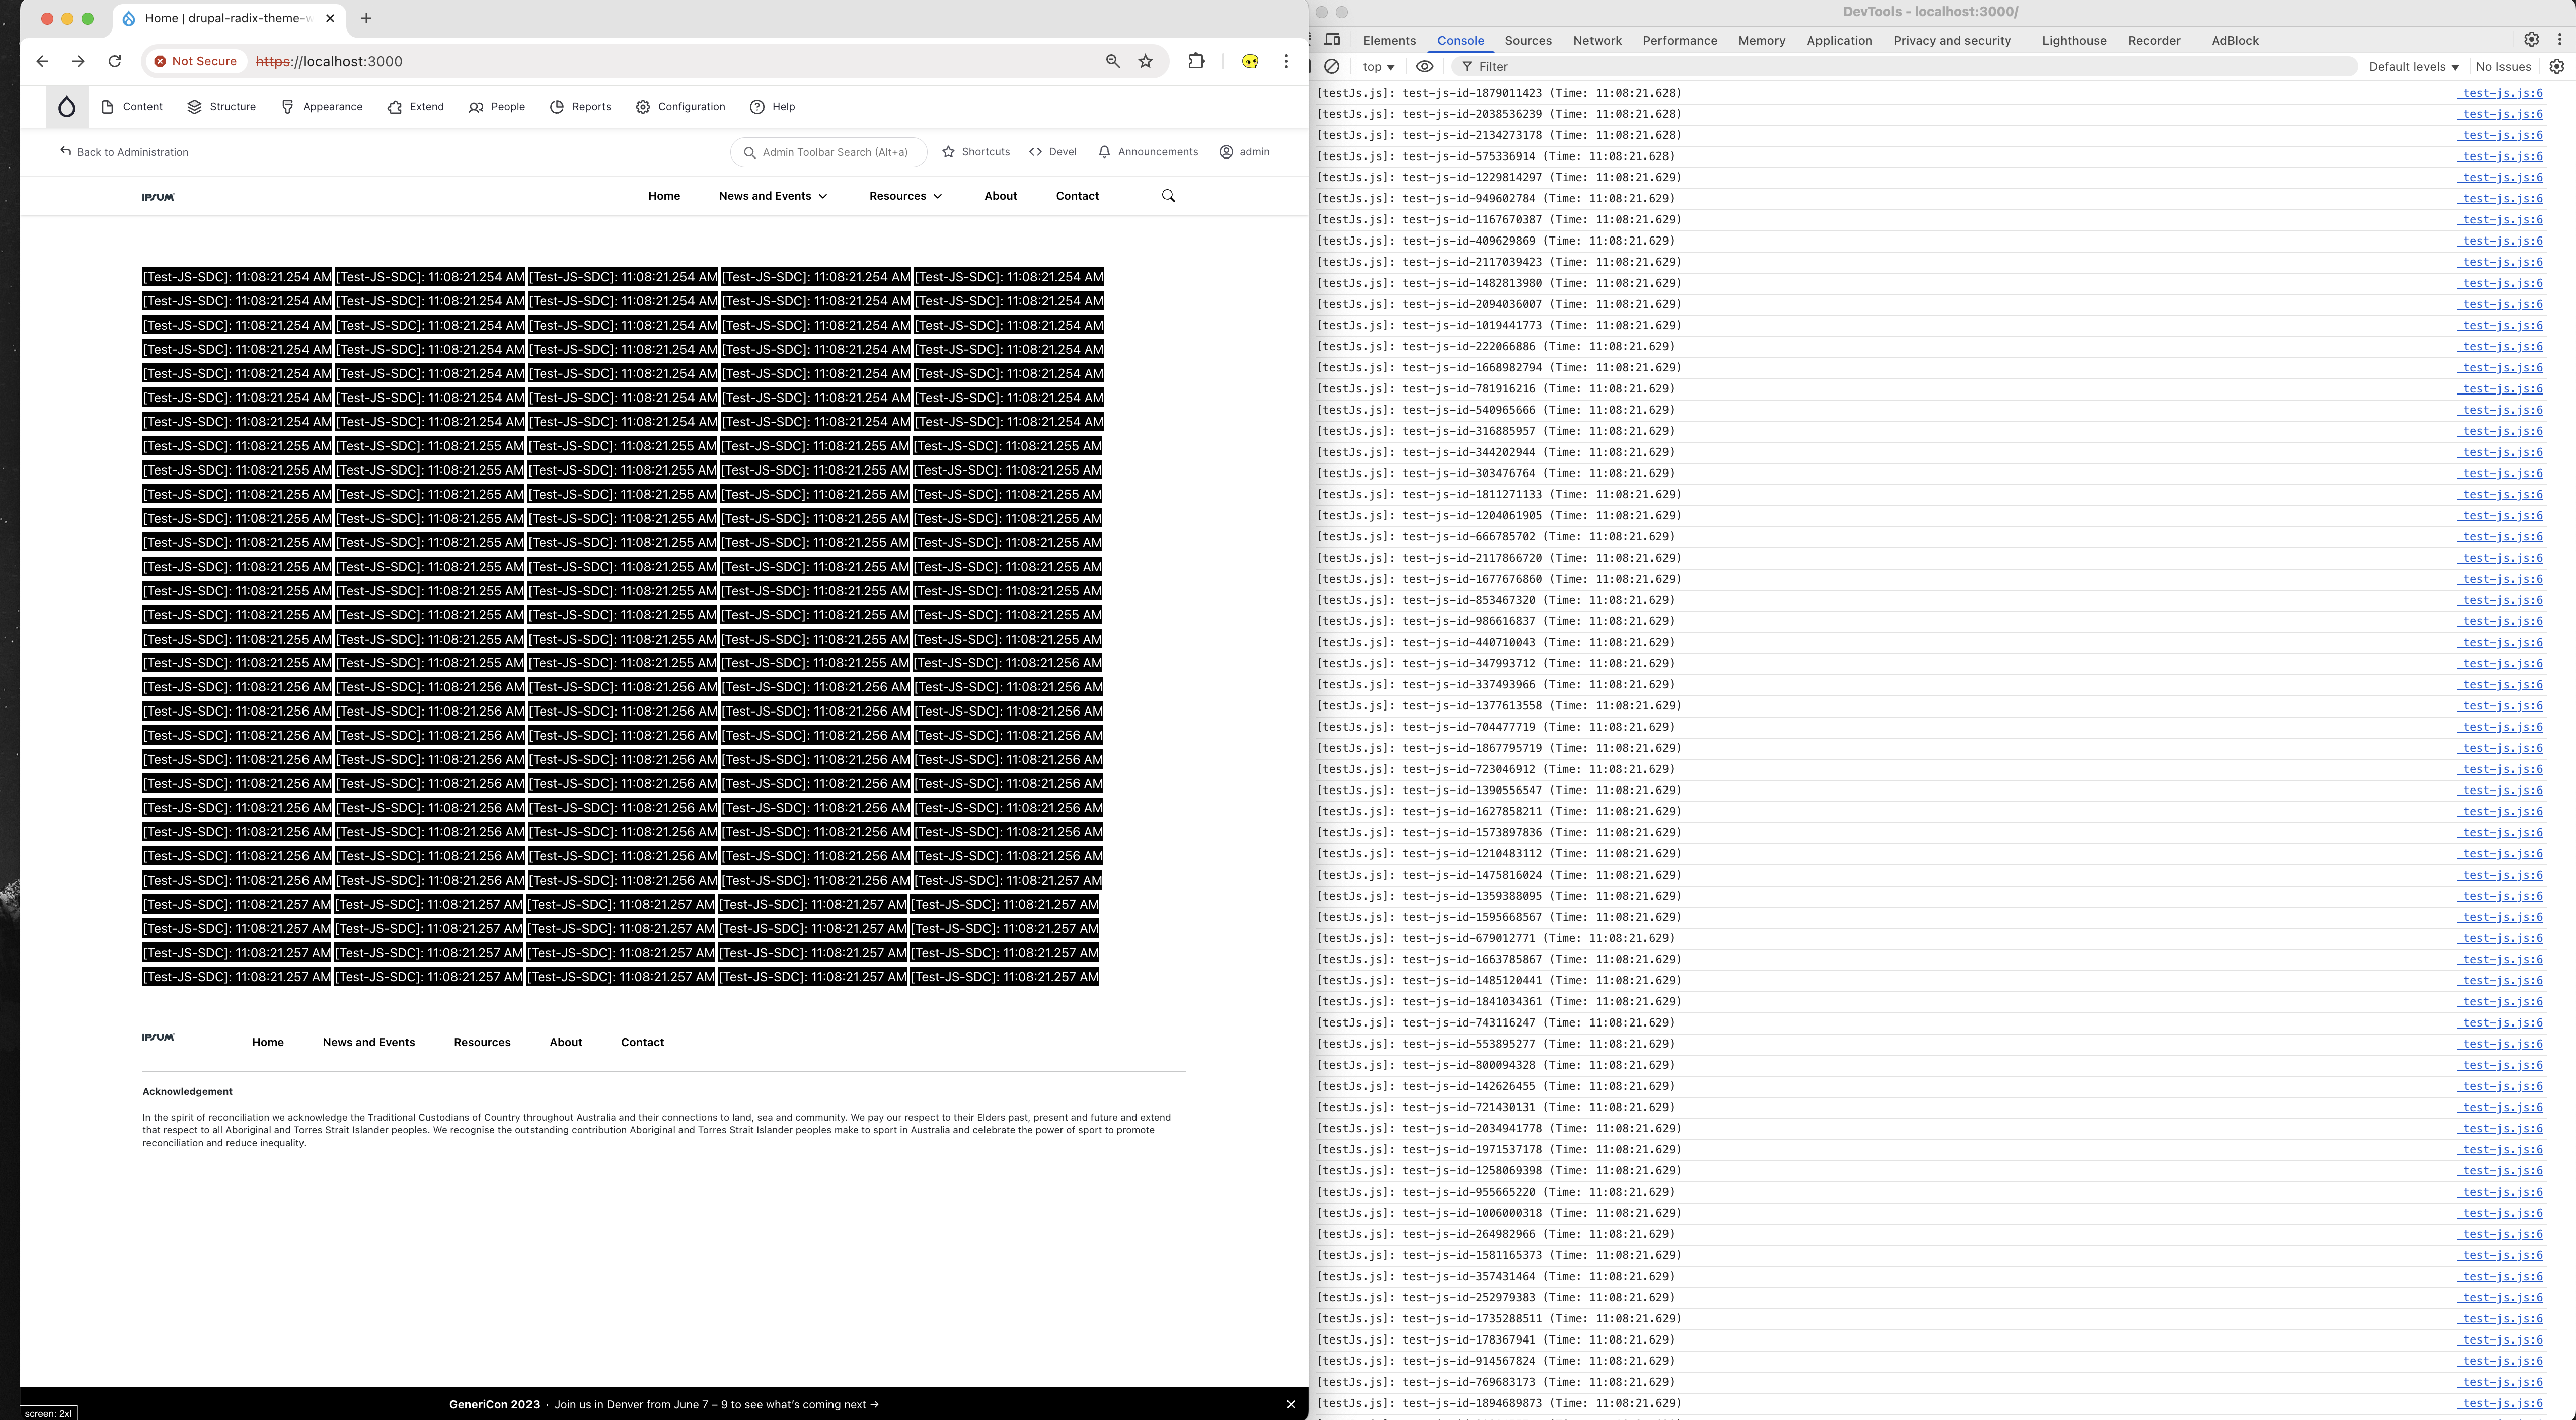Expand the Resources menu chevron
The height and width of the screenshot is (1420, 2576).
(937, 196)
